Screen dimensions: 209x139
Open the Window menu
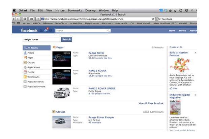104,10
